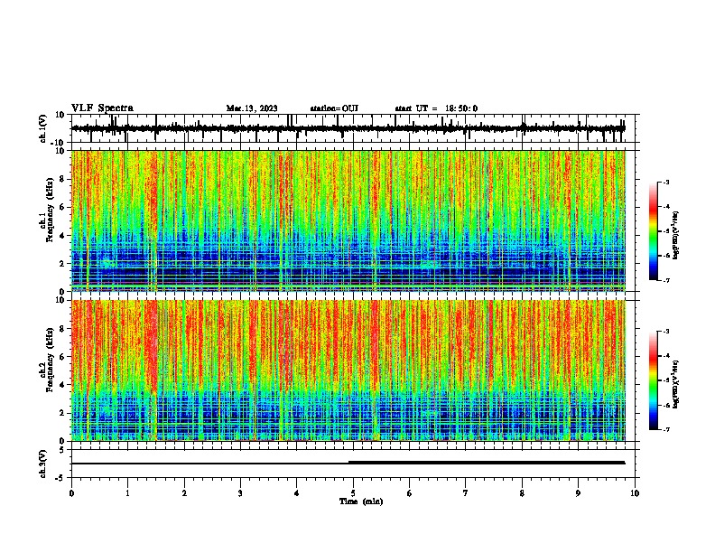
Task: Click the ch.1 spectrogram 6 kHz tick label
Action: tap(62, 207)
